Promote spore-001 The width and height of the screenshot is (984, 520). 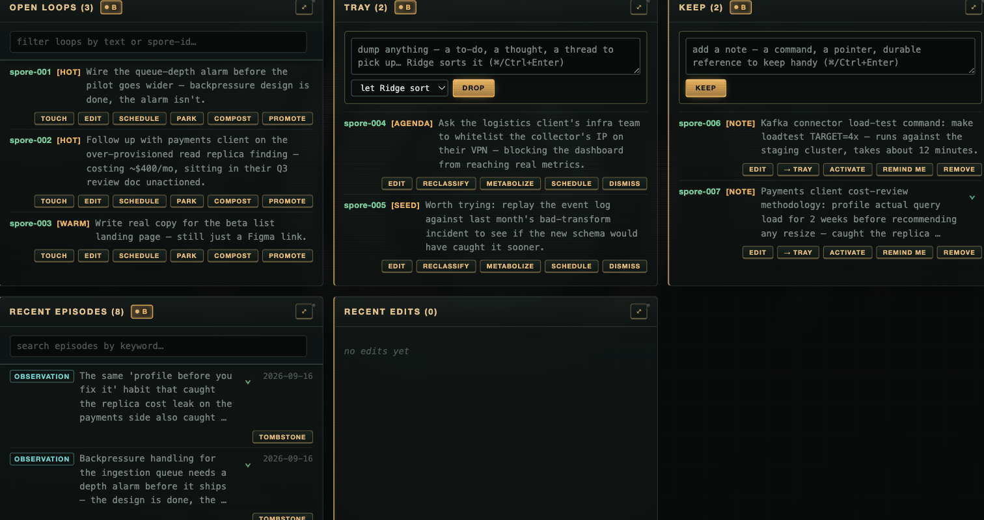pos(288,118)
